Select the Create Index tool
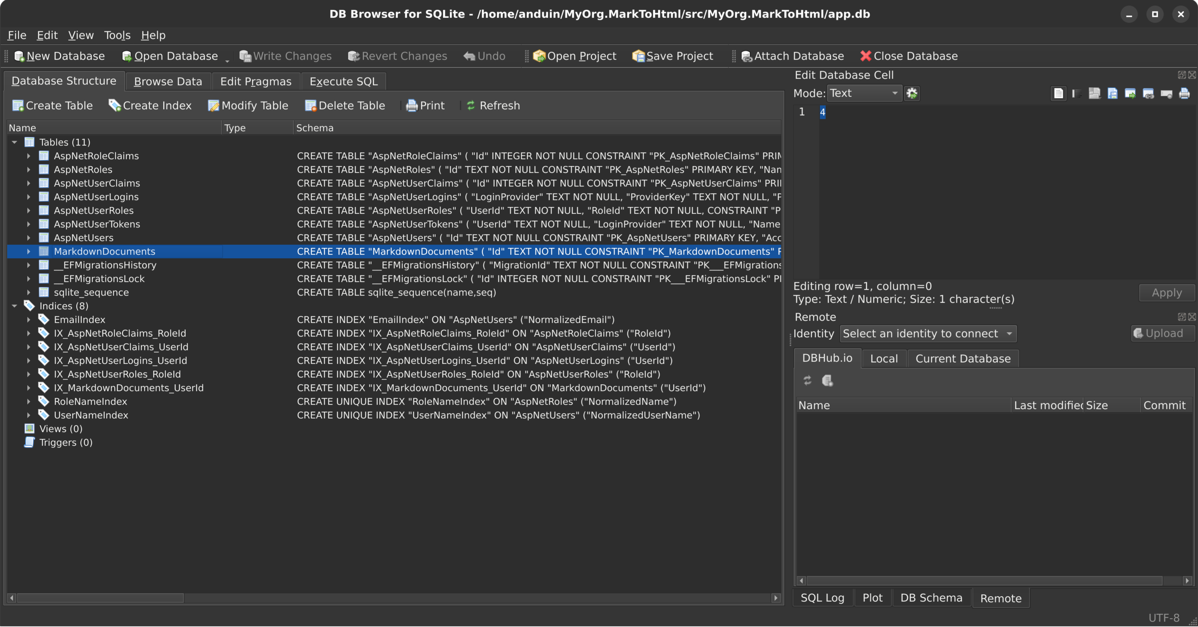The height and width of the screenshot is (627, 1198). point(150,106)
